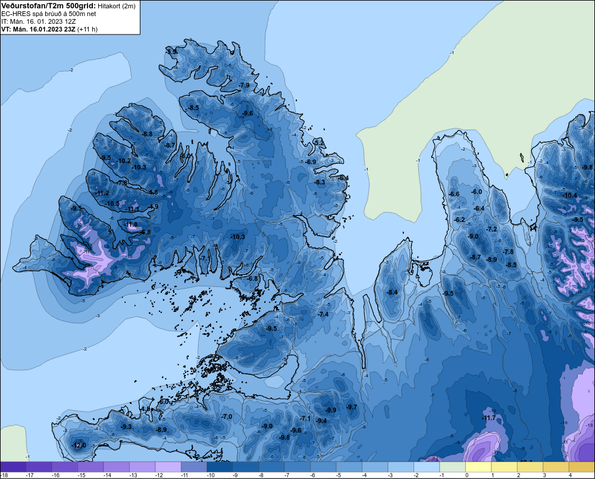This screenshot has height=479, width=595.
Task: Select pale green swatch between -1 and 0
Action: (452, 467)
